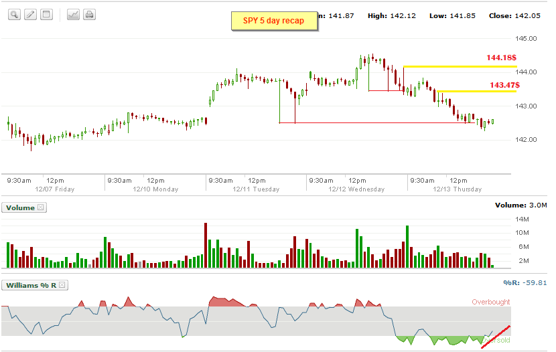The width and height of the screenshot is (556, 352).
Task: Close the Williams % R indicator
Action: (62, 284)
